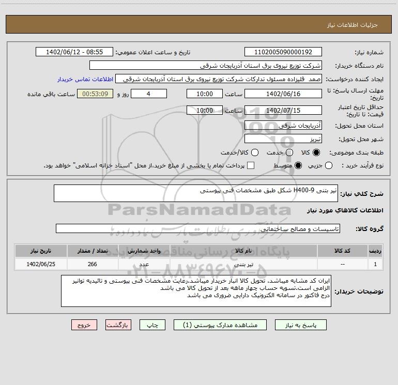The height and width of the screenshot is (385, 398).
Task: Click the تاریخ نیاز column header
Action: pyautogui.click(x=41, y=251)
